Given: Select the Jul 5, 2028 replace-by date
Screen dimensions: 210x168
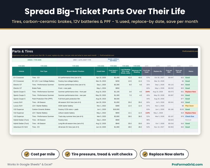Looking at the screenshot, I should (x=158, y=102).
